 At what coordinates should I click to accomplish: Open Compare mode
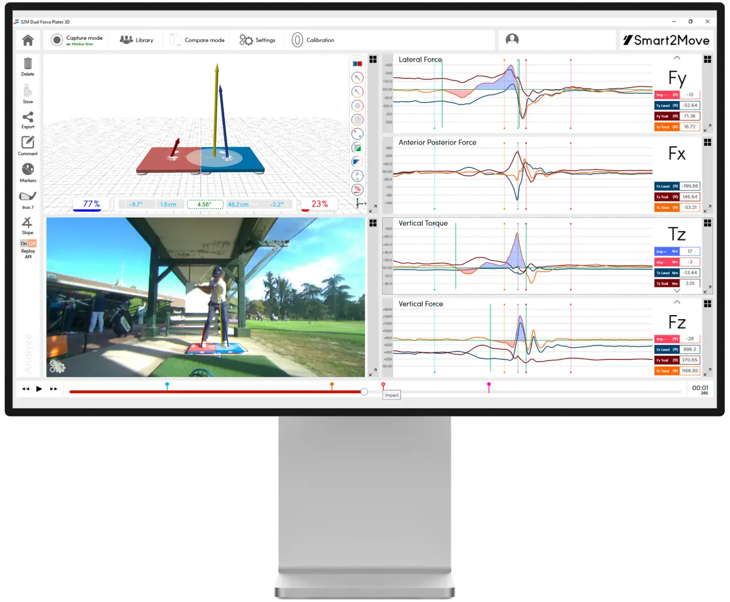198,40
